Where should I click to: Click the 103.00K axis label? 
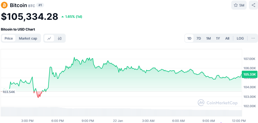[x=249, y=97]
